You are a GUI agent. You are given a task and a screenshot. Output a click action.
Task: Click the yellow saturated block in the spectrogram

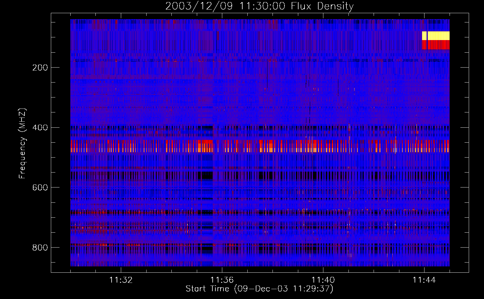[436, 36]
